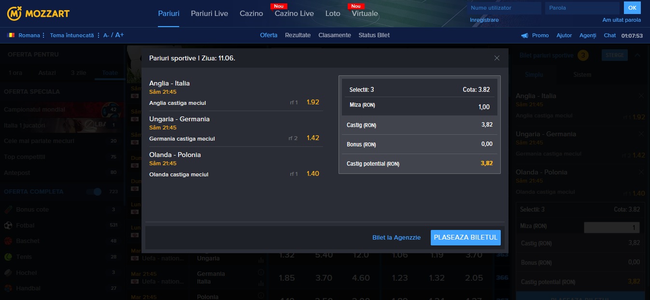This screenshot has width=650, height=300.
Task: Remove Anglia - Italia from bet slip
Action: pyautogui.click(x=641, y=96)
